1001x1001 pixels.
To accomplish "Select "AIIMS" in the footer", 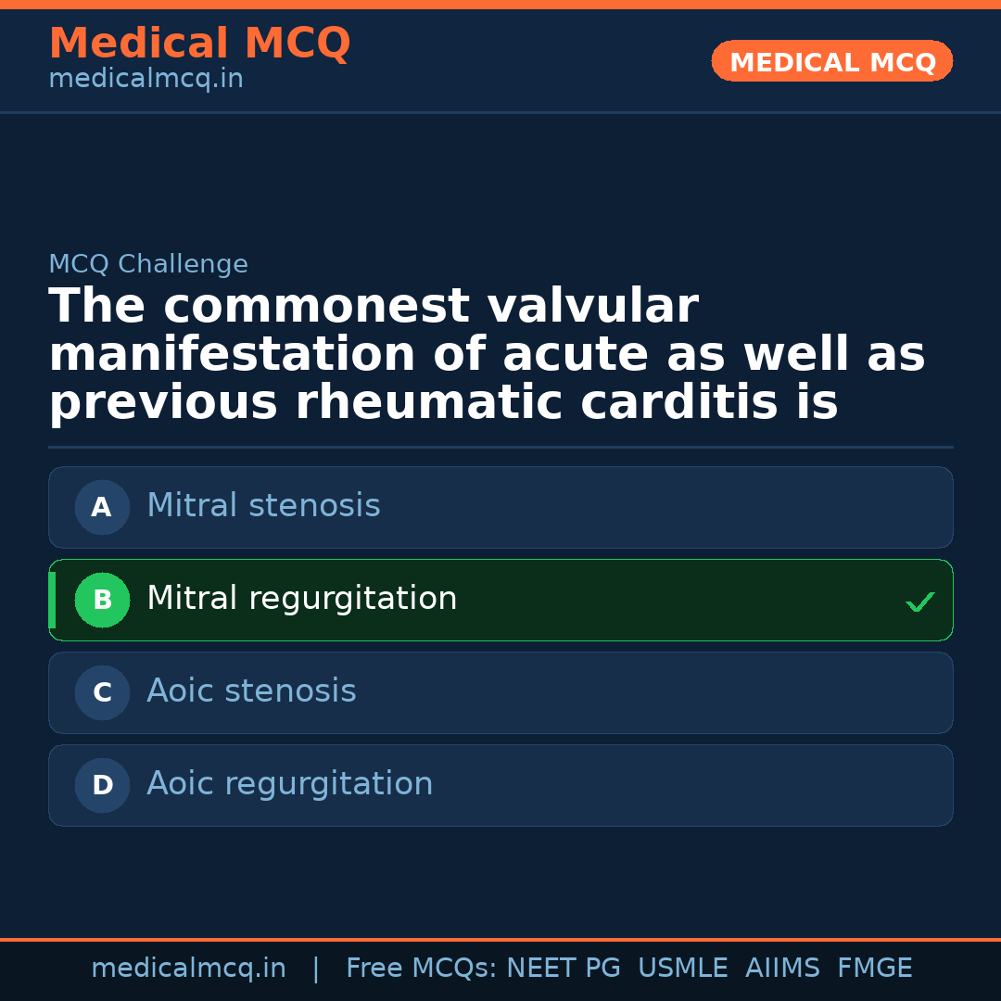I will (x=782, y=969).
